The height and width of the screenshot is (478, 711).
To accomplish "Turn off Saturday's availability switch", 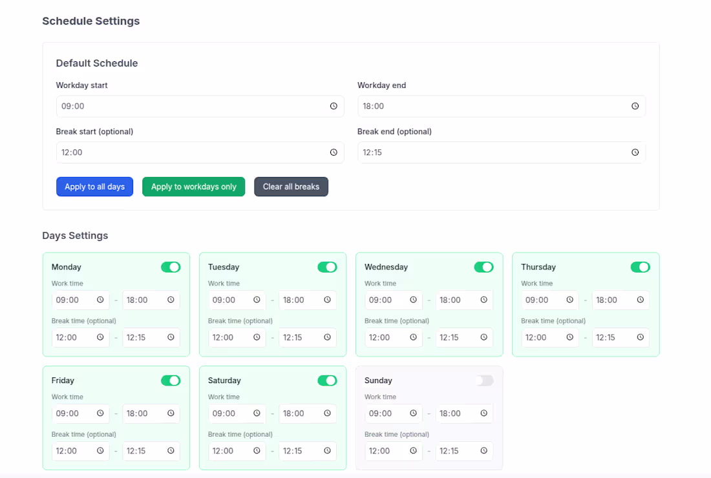I will coord(327,380).
